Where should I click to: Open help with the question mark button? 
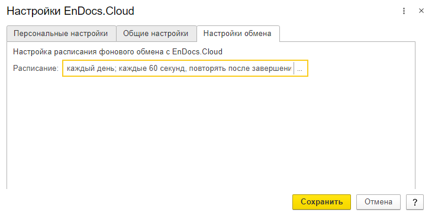[x=415, y=202]
